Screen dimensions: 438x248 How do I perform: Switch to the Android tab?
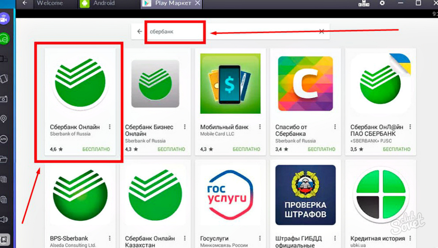point(104,3)
